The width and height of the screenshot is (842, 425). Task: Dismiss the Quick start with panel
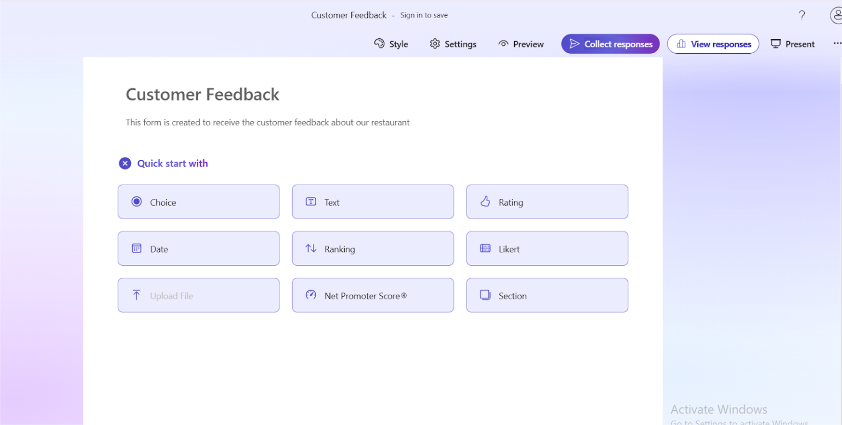125,163
